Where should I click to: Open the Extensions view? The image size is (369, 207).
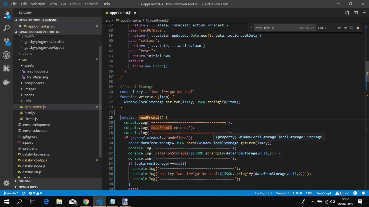tap(6, 68)
